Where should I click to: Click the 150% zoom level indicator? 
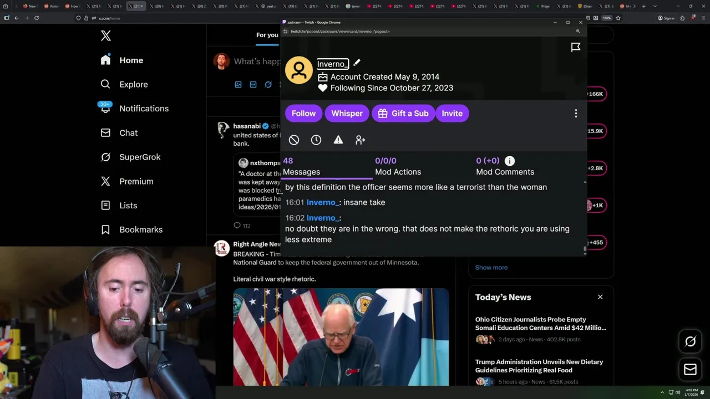[607, 18]
